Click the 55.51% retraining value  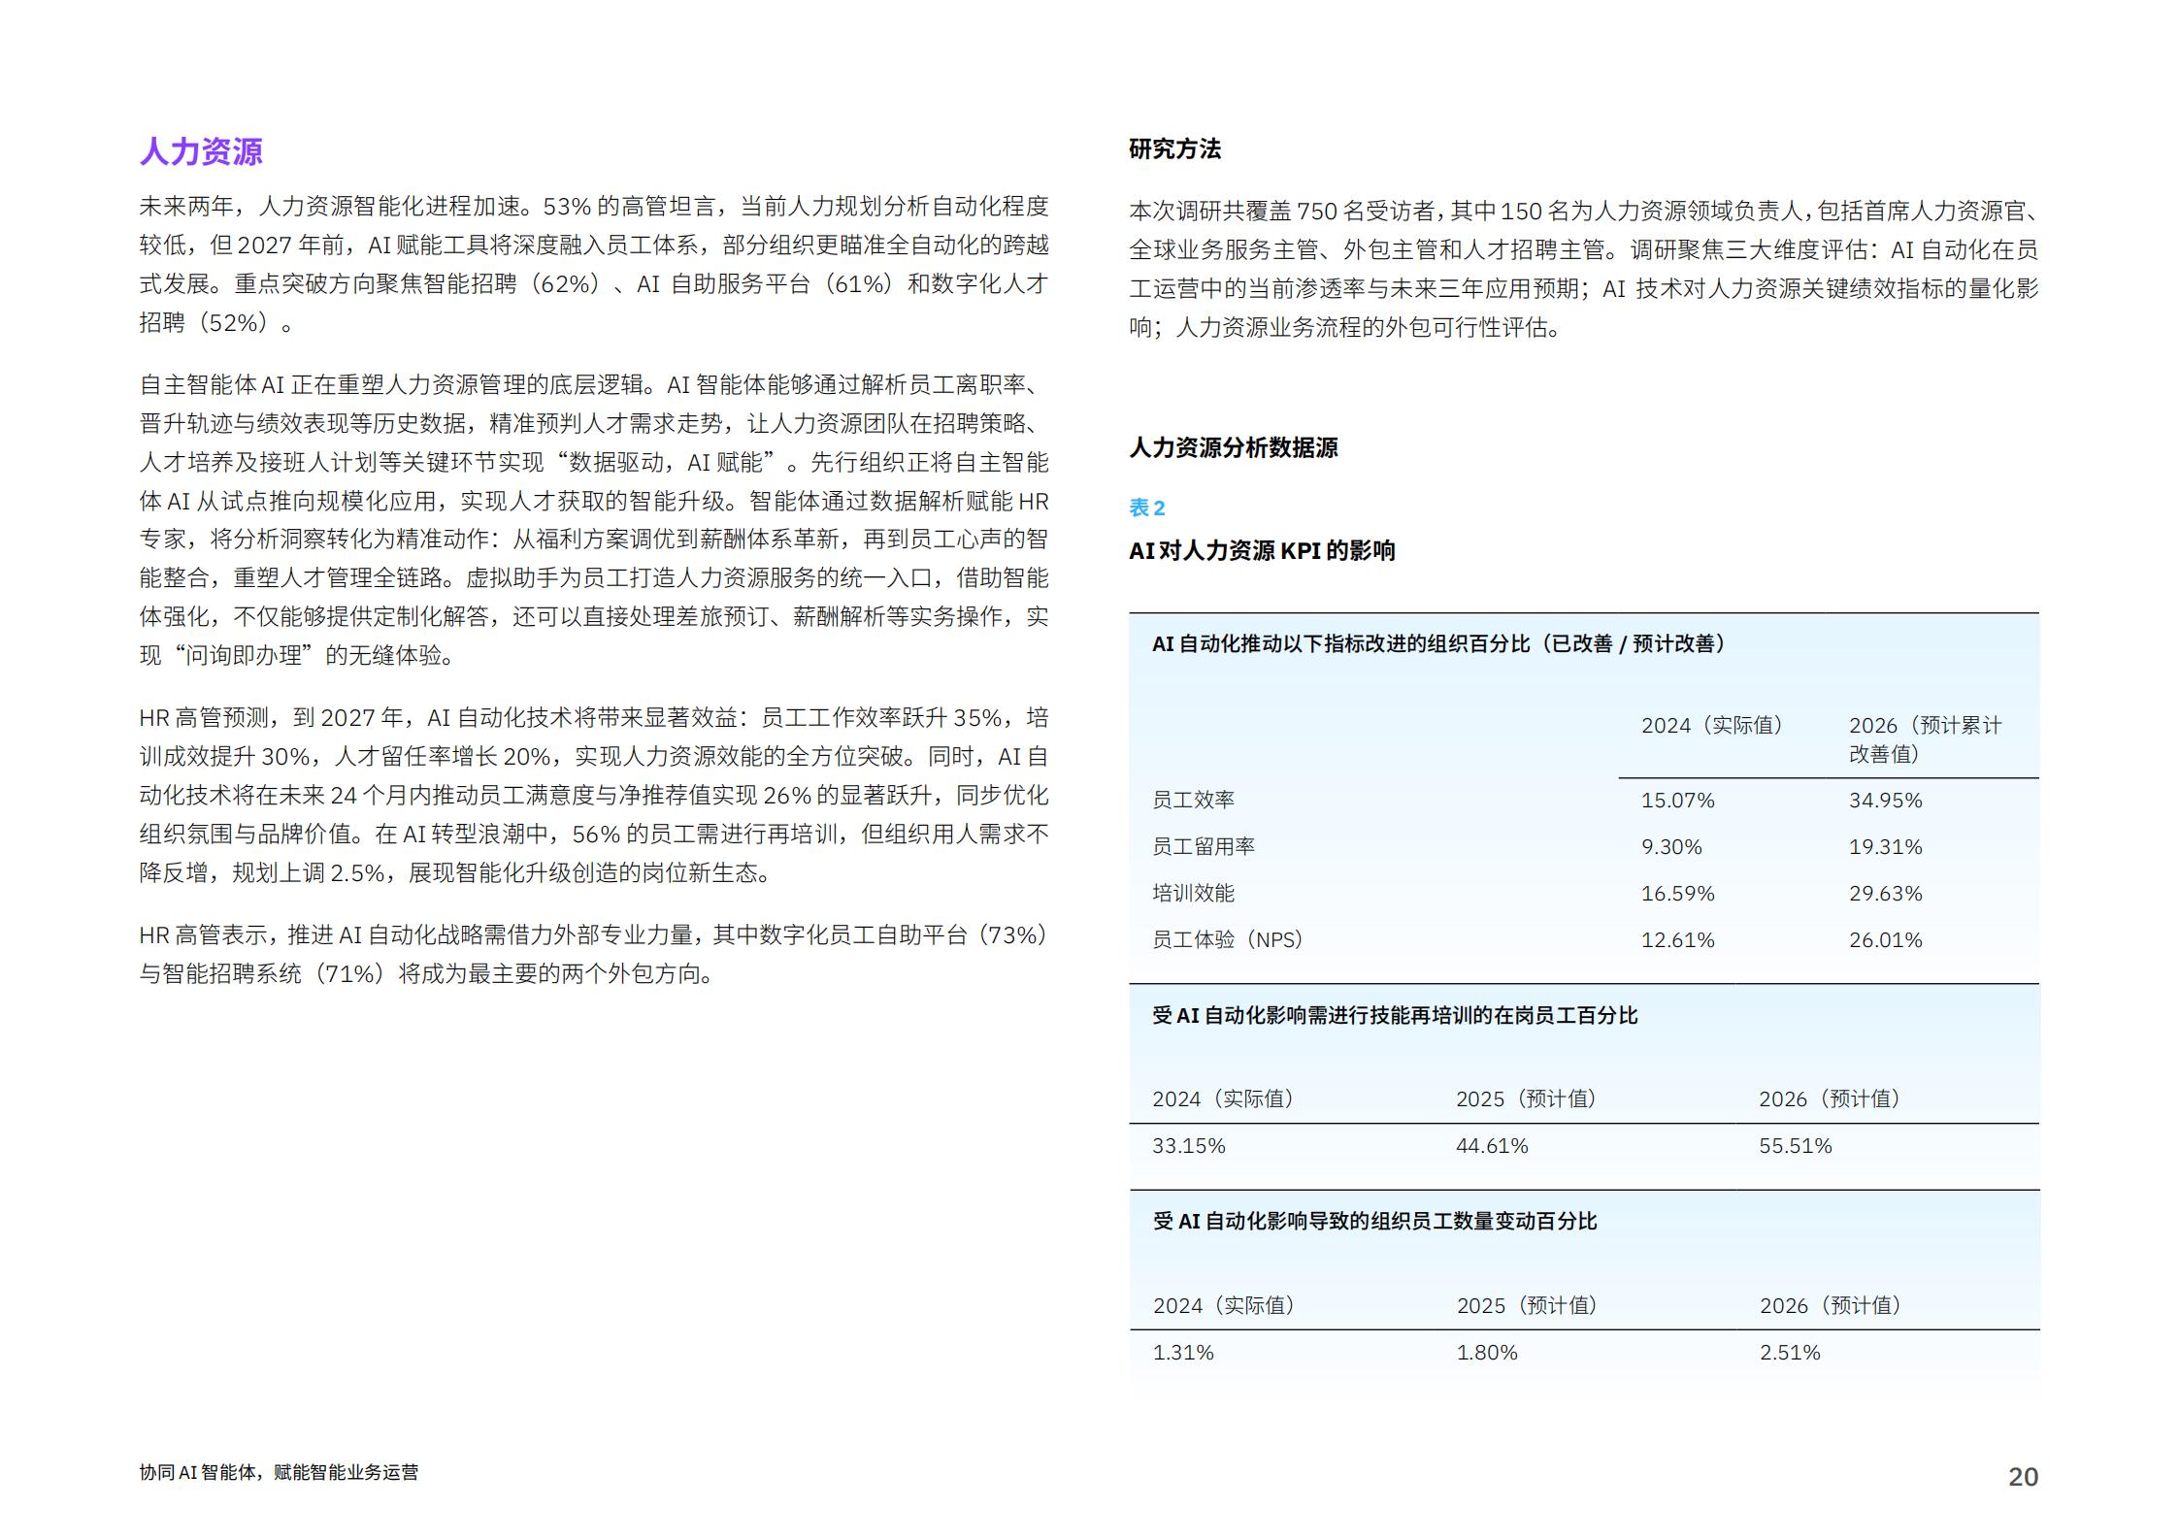[1795, 1146]
